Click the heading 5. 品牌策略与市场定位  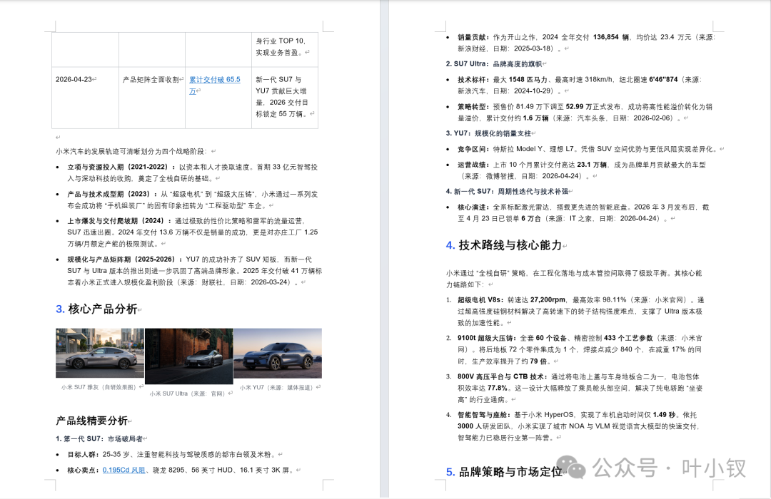pos(504,471)
